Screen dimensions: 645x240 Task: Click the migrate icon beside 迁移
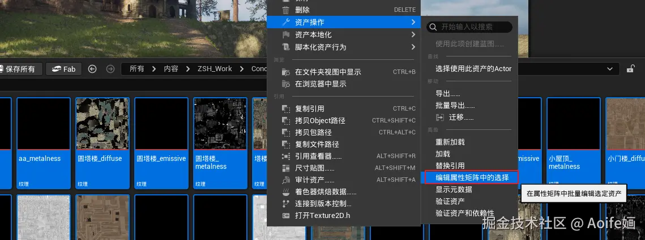pyautogui.click(x=440, y=117)
